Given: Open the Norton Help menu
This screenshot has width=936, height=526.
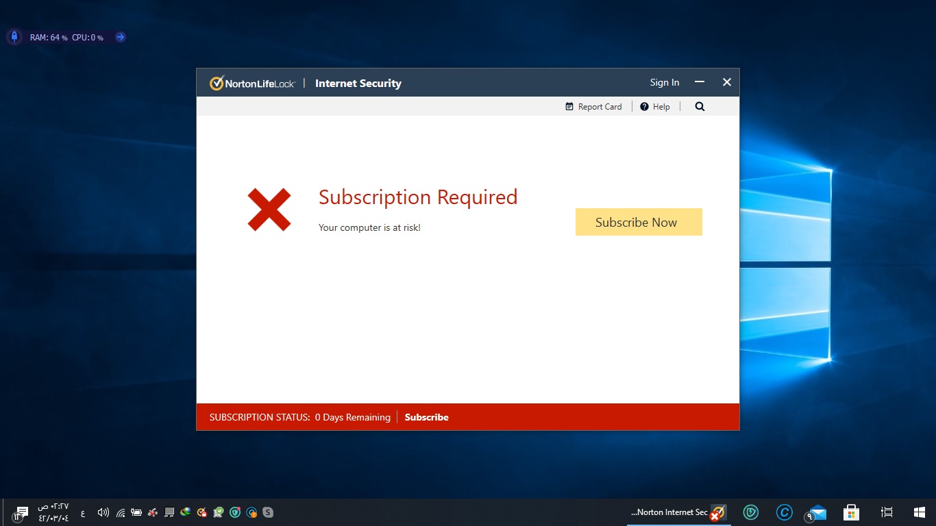Looking at the screenshot, I should (x=655, y=106).
